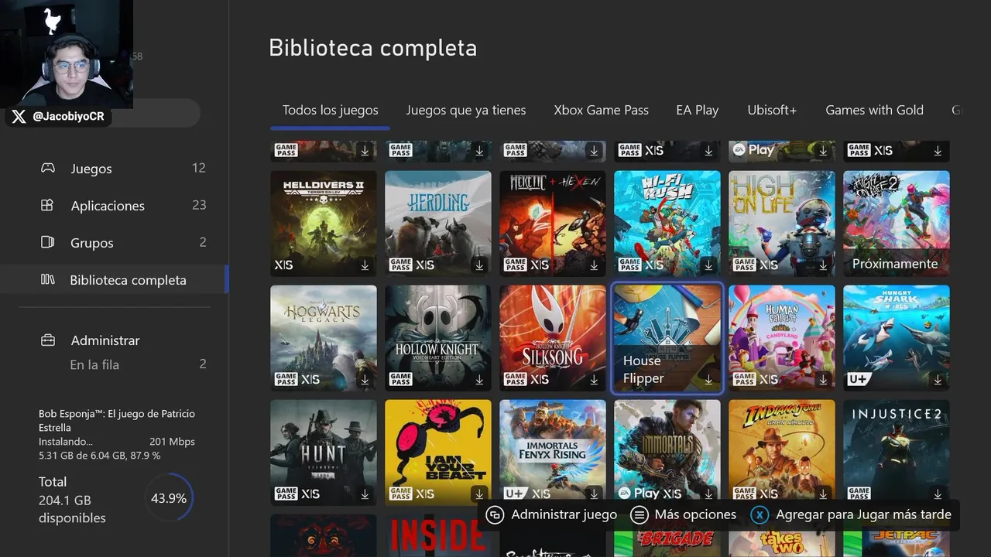Select the Injustice 2 game tile
Screen dimensions: 991x557
[897, 453]
